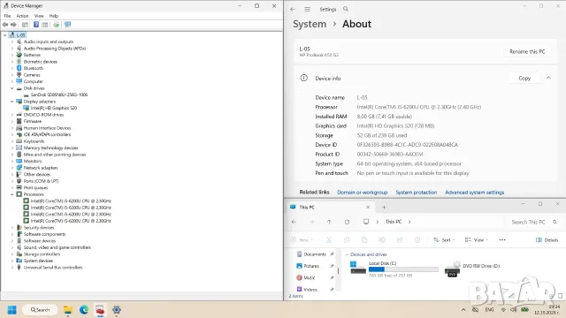The image size is (566, 318).
Task: Open the Help menu in Device Manager
Action: 54,16
